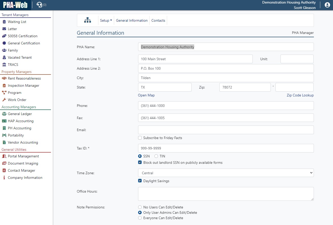Click the Portal Management door icon
The image size is (333, 225).
tap(4, 156)
